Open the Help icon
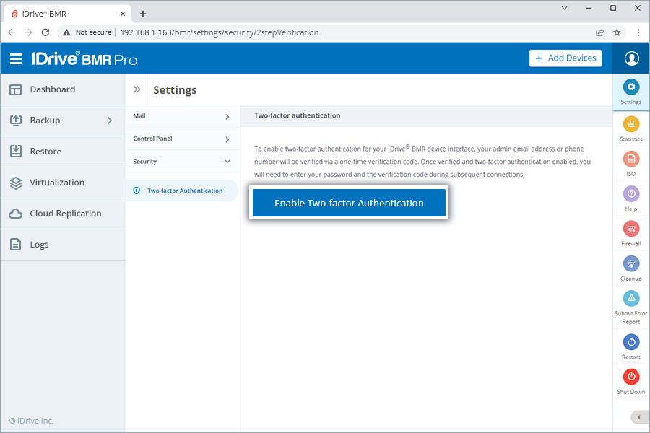This screenshot has height=433, width=650. click(631, 193)
